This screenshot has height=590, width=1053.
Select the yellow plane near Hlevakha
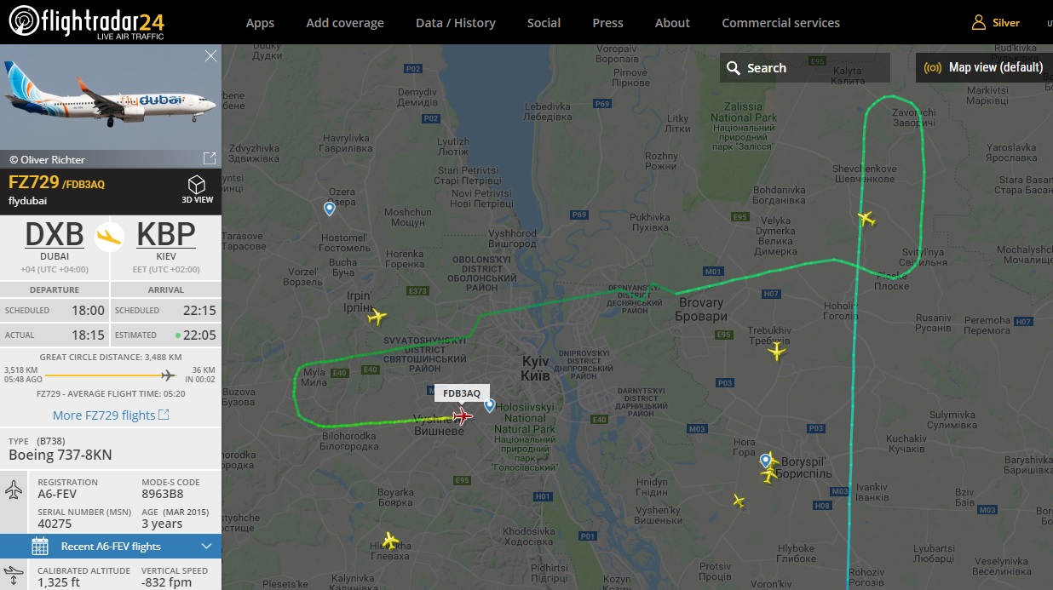pos(390,541)
